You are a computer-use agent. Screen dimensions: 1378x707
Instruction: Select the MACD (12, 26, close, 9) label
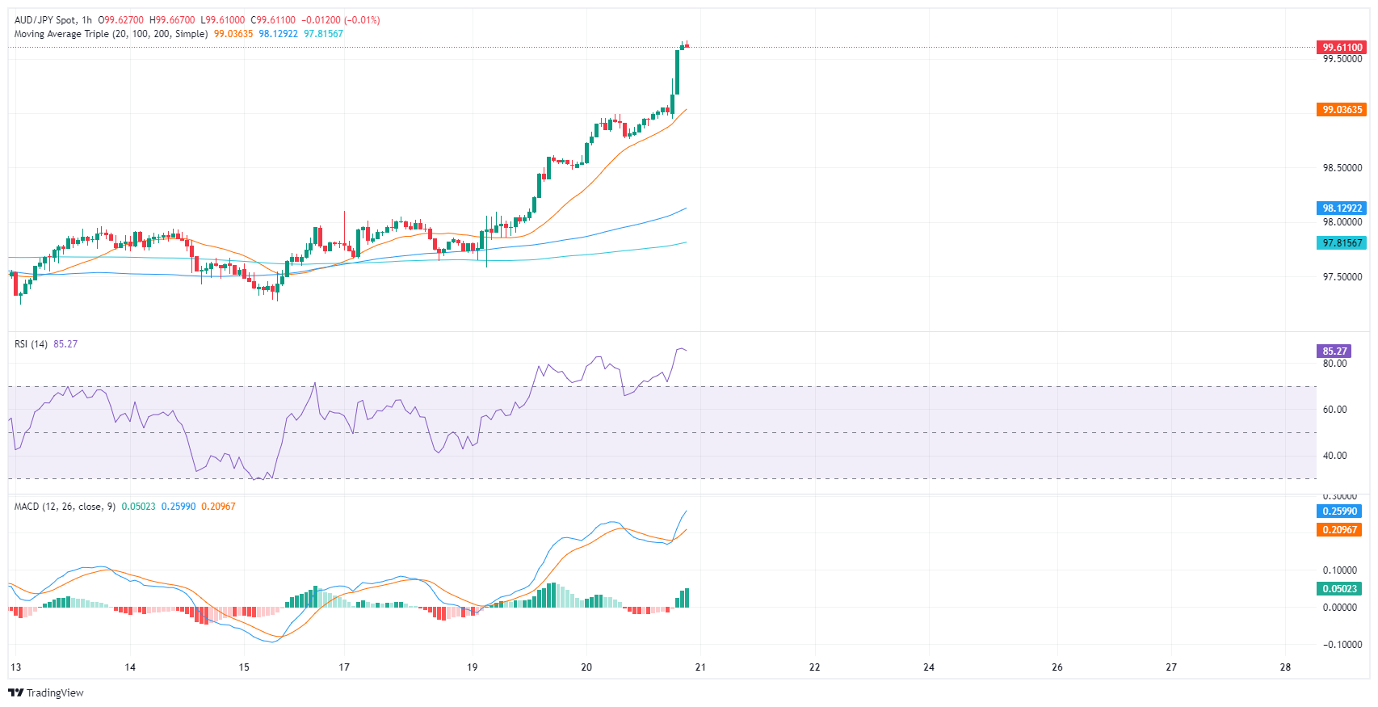point(65,507)
